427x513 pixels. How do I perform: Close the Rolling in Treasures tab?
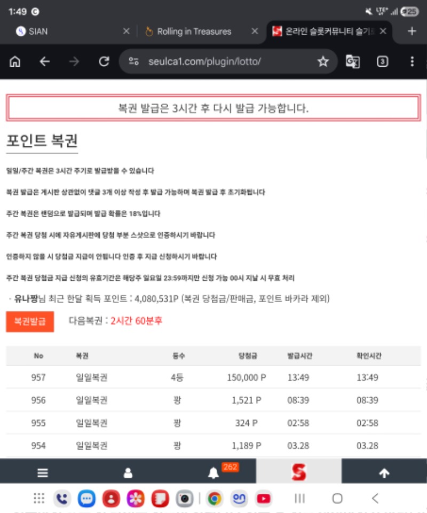point(255,31)
